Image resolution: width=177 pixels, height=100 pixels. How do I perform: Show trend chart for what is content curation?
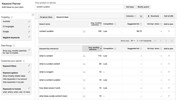pos(84,80)
